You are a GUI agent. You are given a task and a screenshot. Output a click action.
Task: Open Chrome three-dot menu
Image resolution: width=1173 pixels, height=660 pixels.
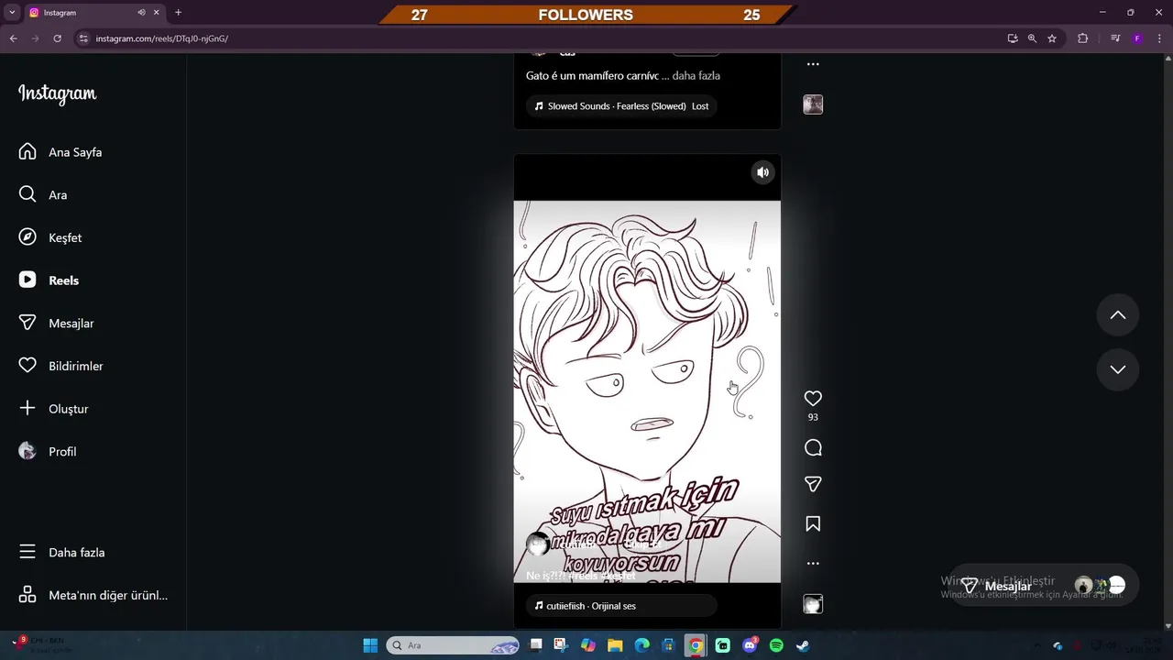1158,38
